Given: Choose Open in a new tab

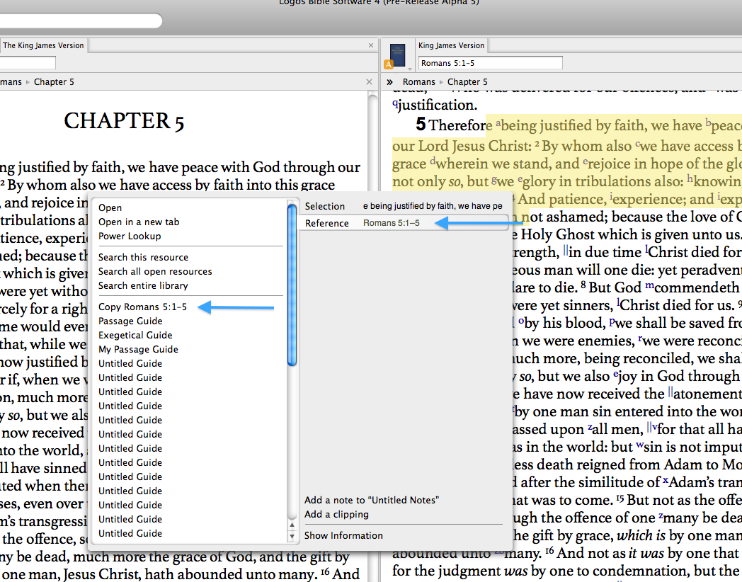Looking at the screenshot, I should click(139, 222).
